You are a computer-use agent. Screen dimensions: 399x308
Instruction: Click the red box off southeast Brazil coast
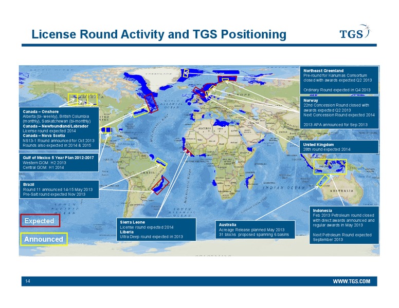point(160,185)
